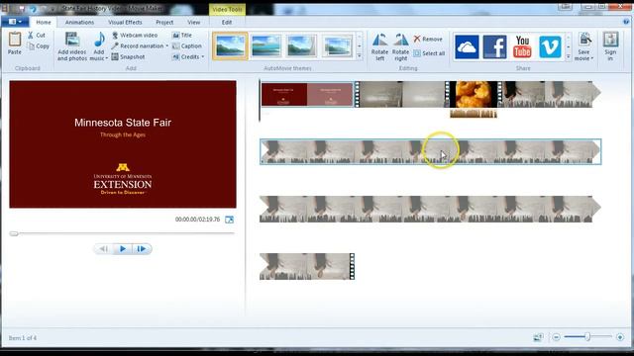634x356 pixels.
Task: Select all items in storyboard
Action: 429,53
